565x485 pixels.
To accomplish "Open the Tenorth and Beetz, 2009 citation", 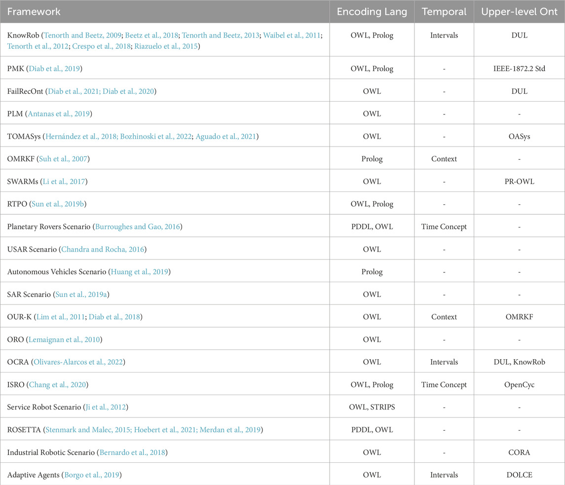I will 82,36.
